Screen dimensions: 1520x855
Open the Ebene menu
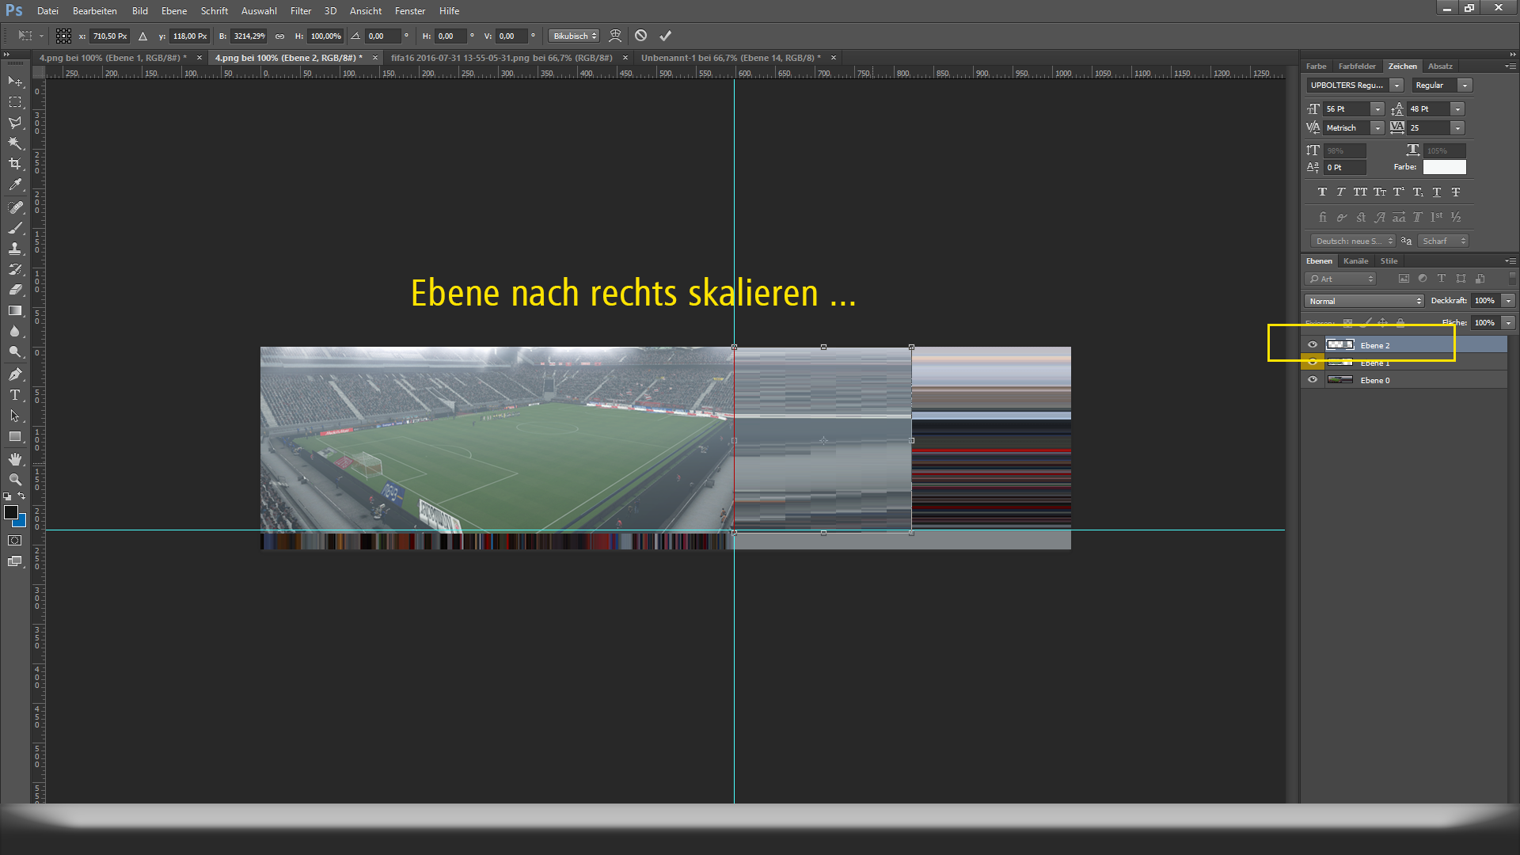174,11
